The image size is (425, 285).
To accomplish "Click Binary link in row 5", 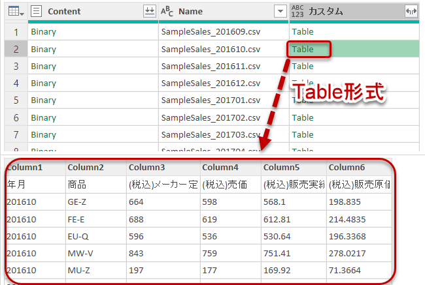I will (x=43, y=100).
